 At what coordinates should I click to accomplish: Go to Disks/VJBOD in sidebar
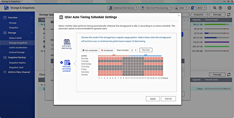15,38
